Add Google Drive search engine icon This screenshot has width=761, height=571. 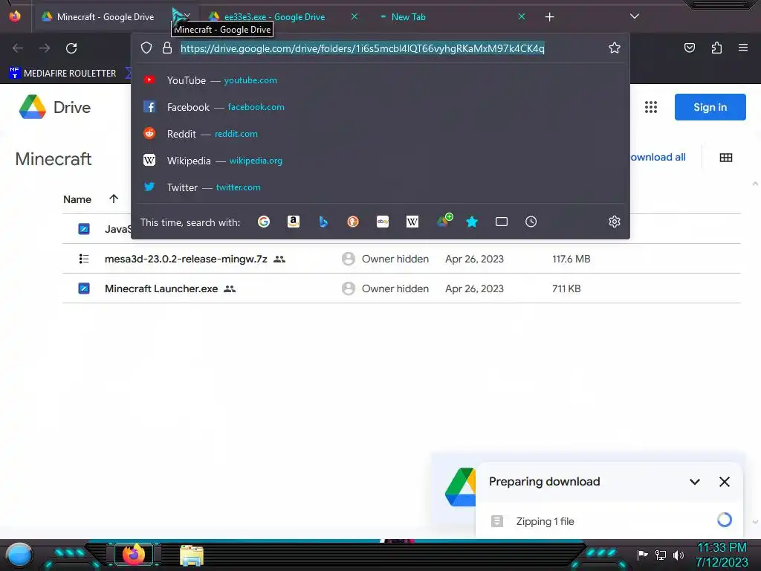(444, 220)
